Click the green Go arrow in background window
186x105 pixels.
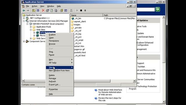coord(158,9)
